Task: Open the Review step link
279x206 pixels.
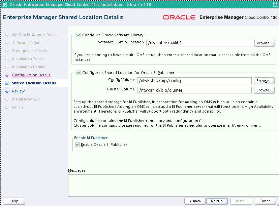Action: [x=18, y=91]
